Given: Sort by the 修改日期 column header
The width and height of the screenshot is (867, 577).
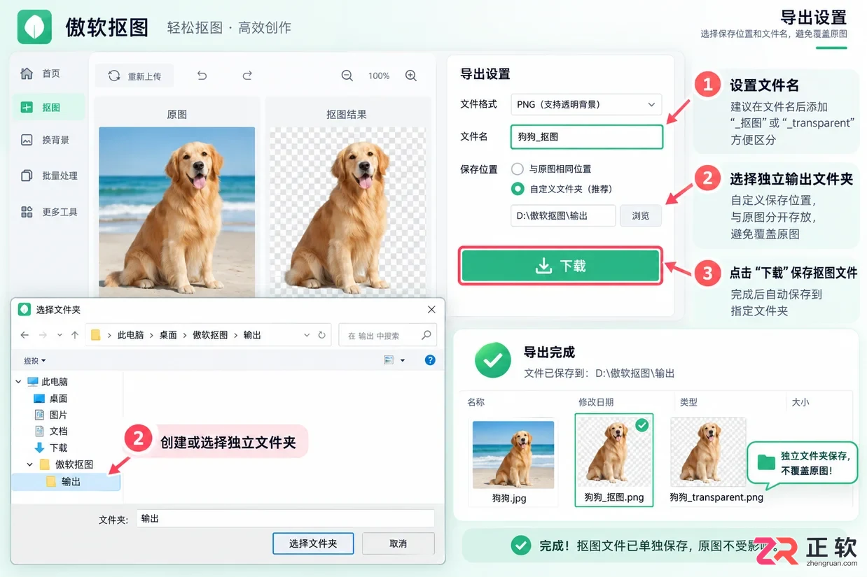Looking at the screenshot, I should click(596, 402).
